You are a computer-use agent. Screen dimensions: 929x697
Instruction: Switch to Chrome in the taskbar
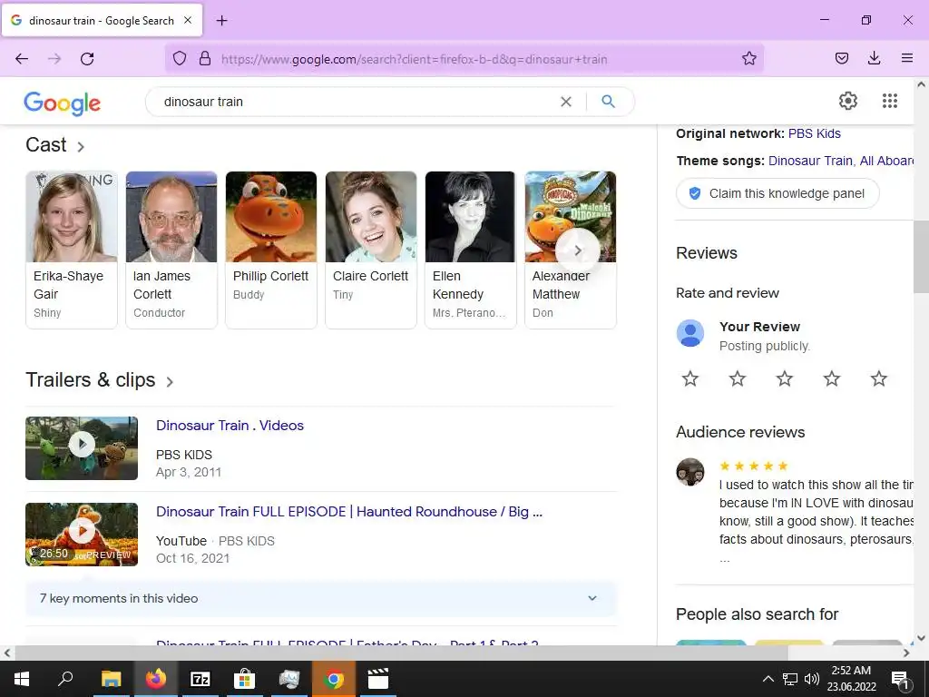[x=334, y=679]
